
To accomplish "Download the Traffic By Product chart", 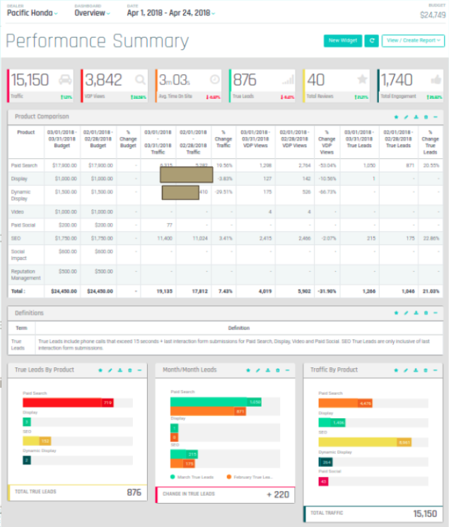I will [x=416, y=369].
